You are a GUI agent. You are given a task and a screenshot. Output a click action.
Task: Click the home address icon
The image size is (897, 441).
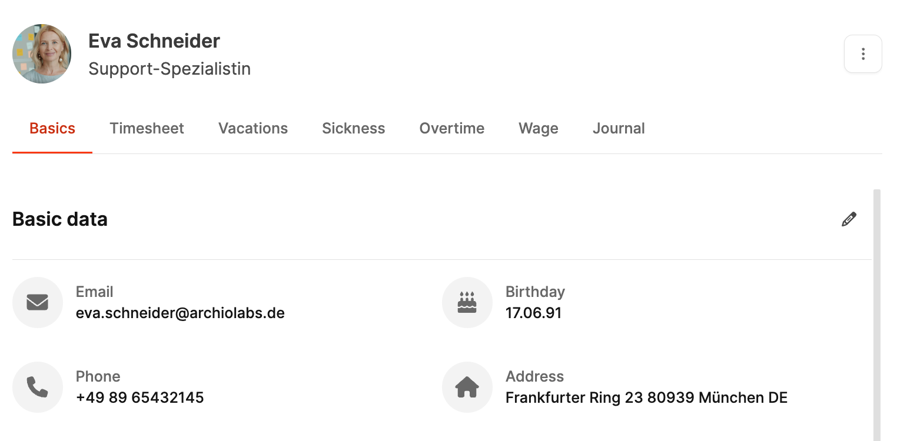pyautogui.click(x=467, y=387)
